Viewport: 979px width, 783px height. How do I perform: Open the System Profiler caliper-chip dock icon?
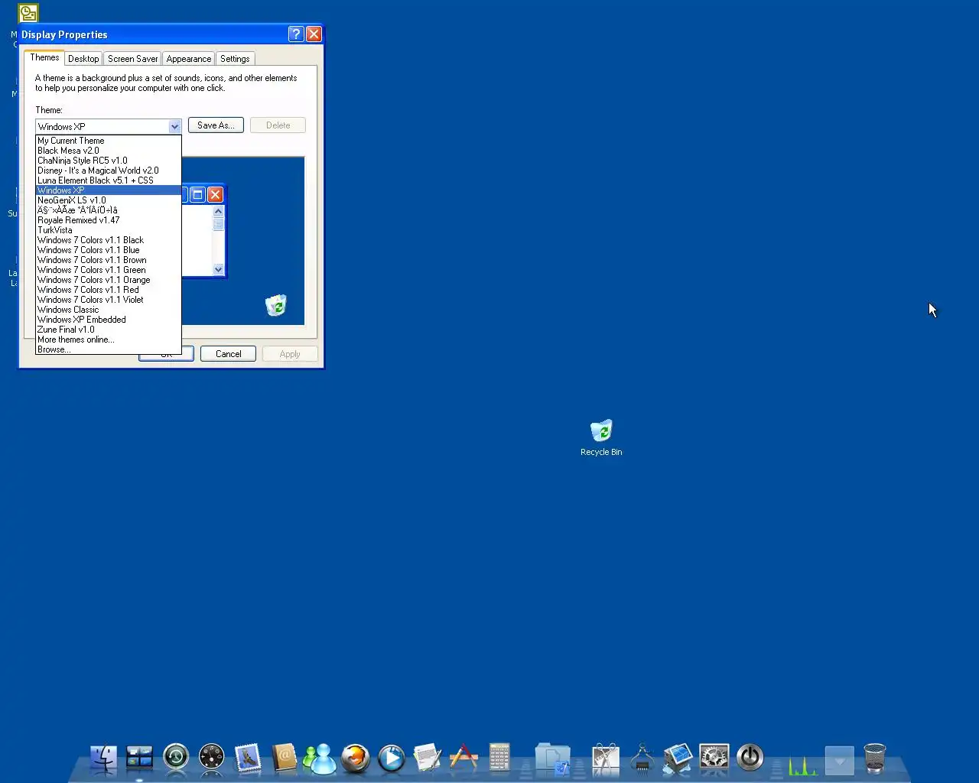(642, 758)
